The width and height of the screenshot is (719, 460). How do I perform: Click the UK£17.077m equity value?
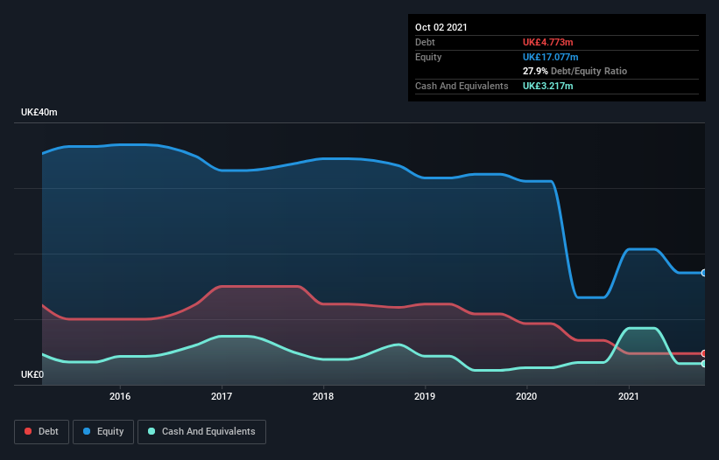[x=550, y=57]
